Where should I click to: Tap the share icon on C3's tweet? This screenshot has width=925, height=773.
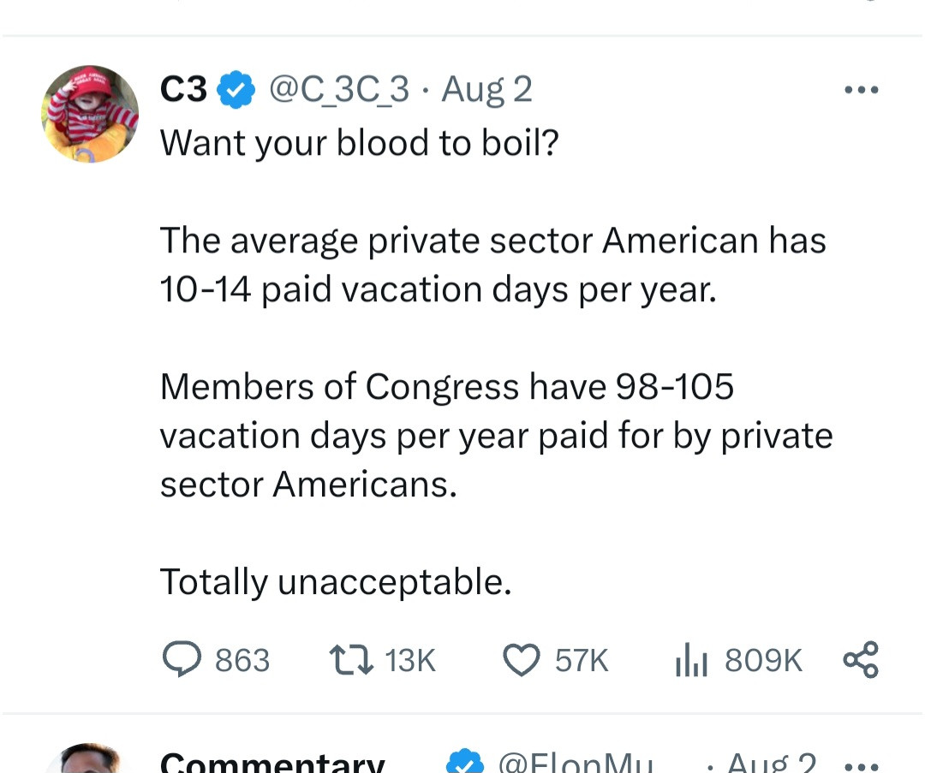[860, 660]
